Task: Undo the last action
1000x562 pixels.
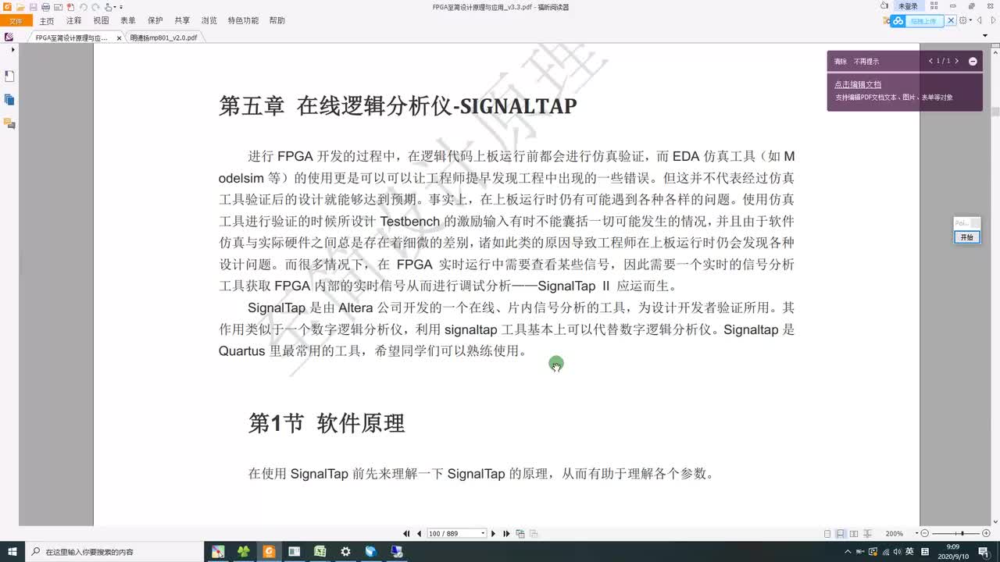Action: click(x=84, y=7)
